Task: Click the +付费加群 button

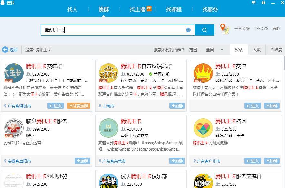Action: [79, 106]
